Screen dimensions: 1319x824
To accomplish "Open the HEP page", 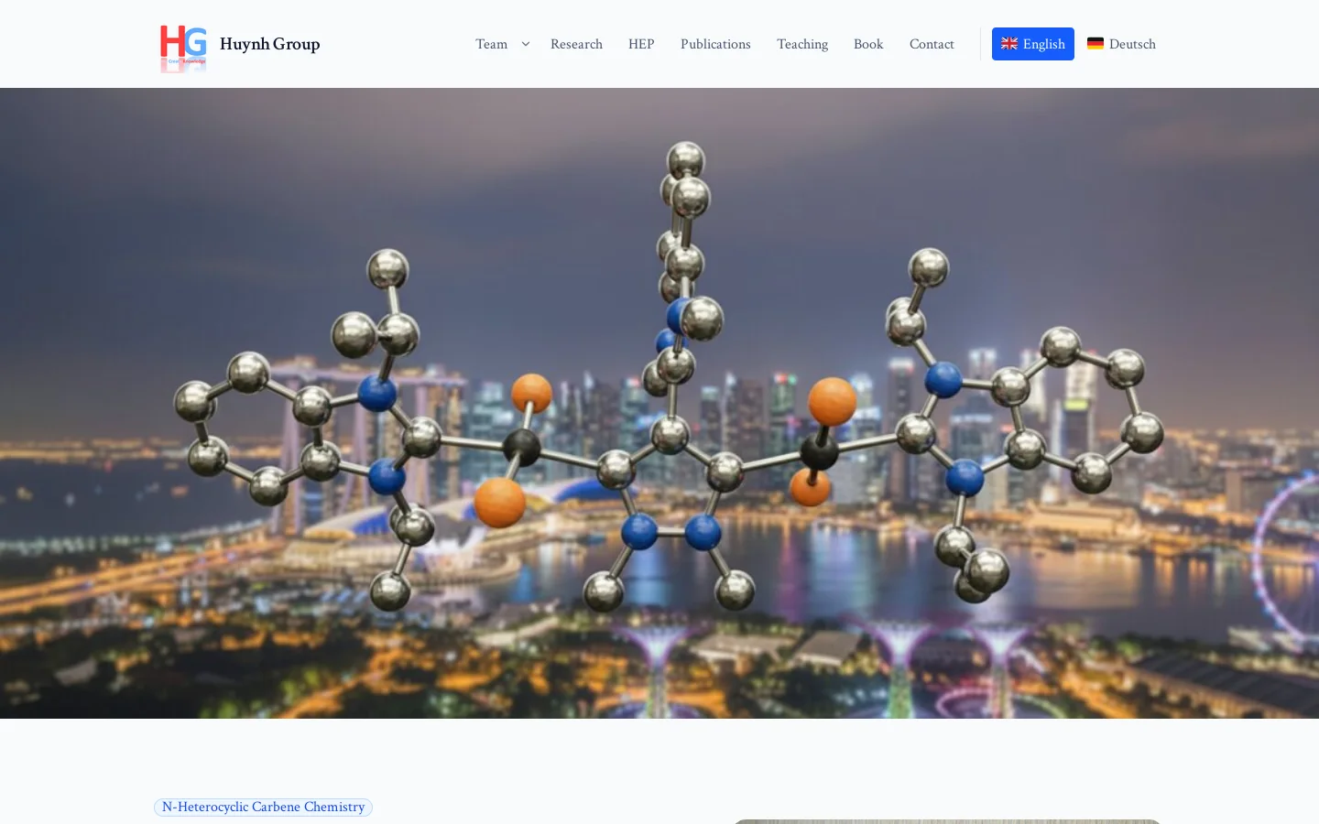I will 641,44.
